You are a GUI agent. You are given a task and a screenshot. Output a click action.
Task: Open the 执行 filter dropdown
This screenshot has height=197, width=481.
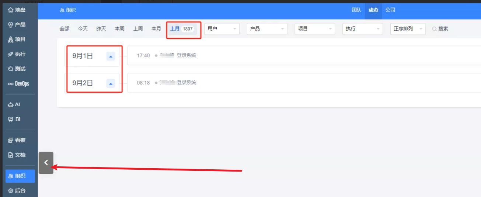[363, 29]
